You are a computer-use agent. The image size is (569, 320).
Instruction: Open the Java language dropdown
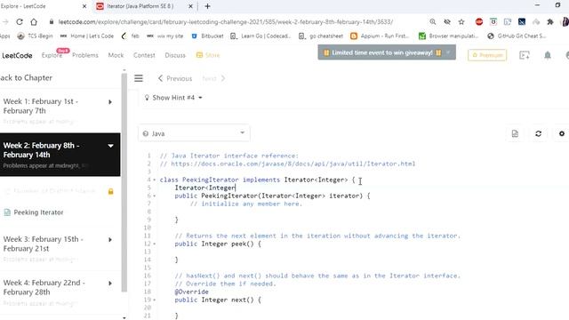[194, 133]
